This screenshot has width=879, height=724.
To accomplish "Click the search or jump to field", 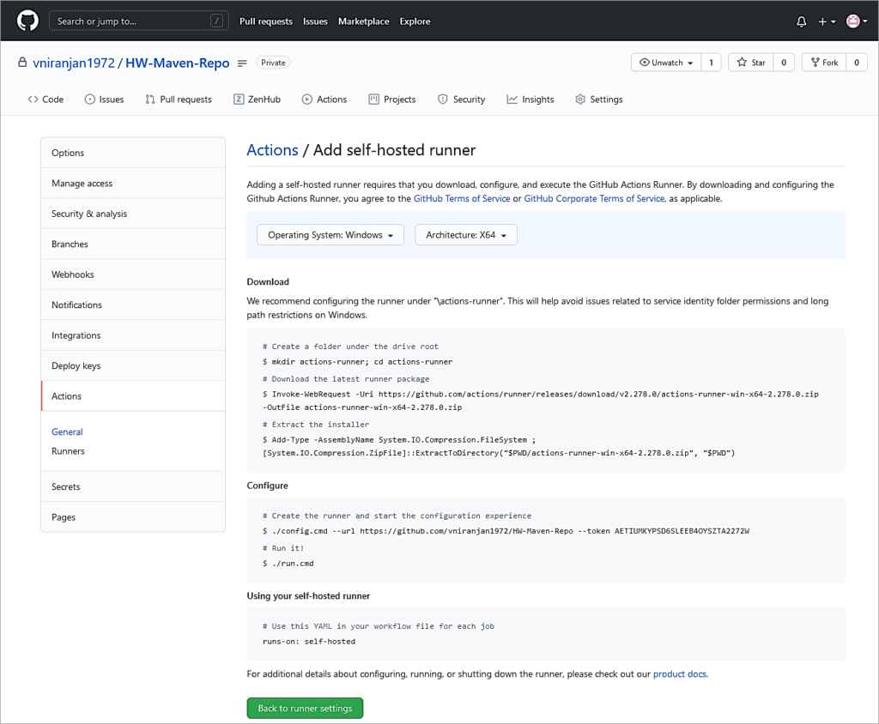I will pyautogui.click(x=137, y=20).
